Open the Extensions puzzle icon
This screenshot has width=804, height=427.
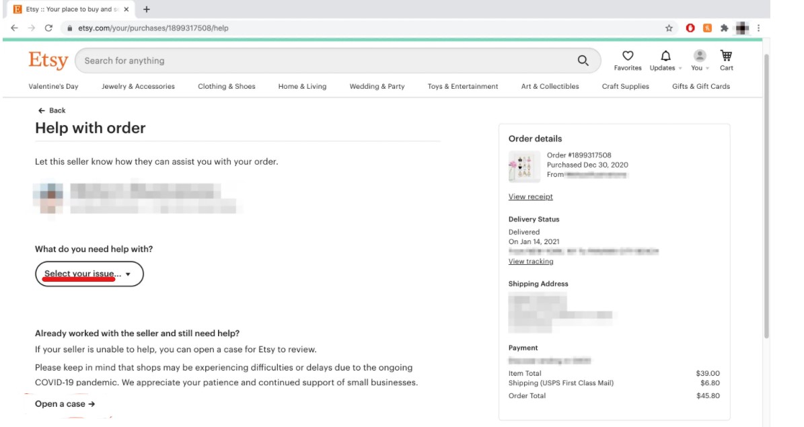pyautogui.click(x=724, y=28)
